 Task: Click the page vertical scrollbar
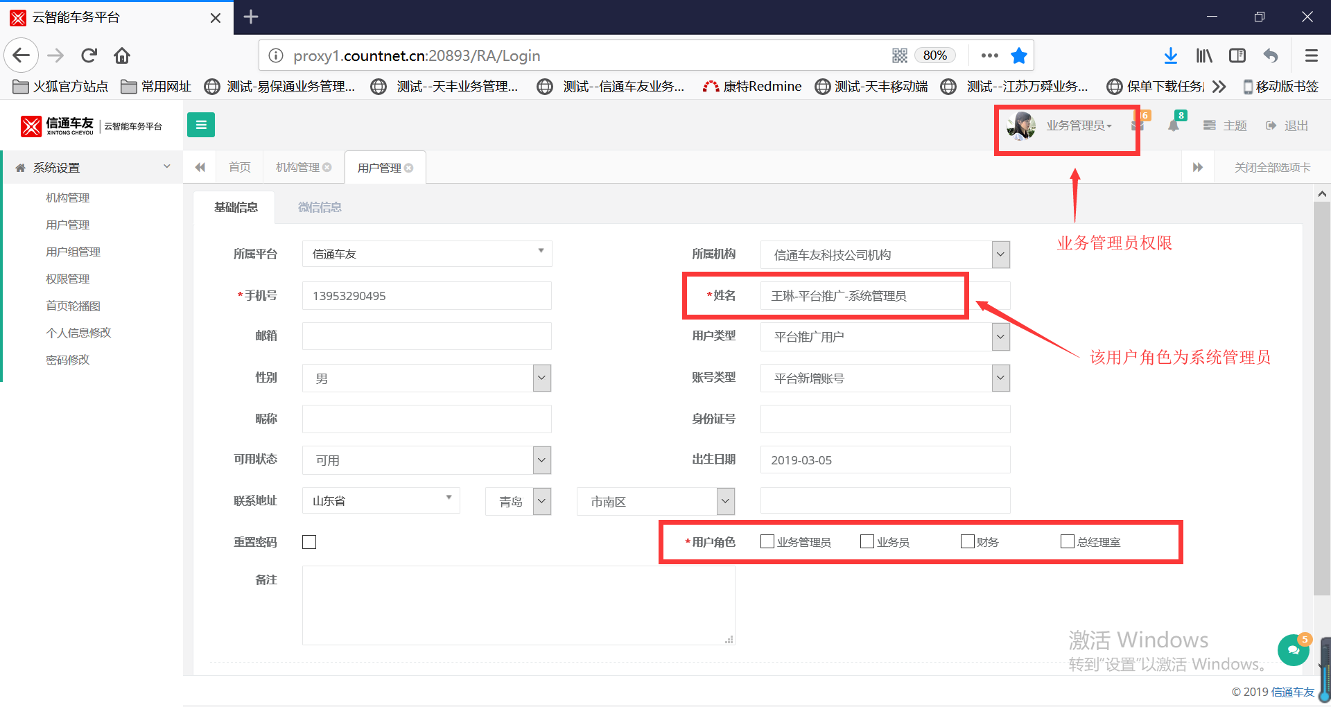coord(1322,397)
